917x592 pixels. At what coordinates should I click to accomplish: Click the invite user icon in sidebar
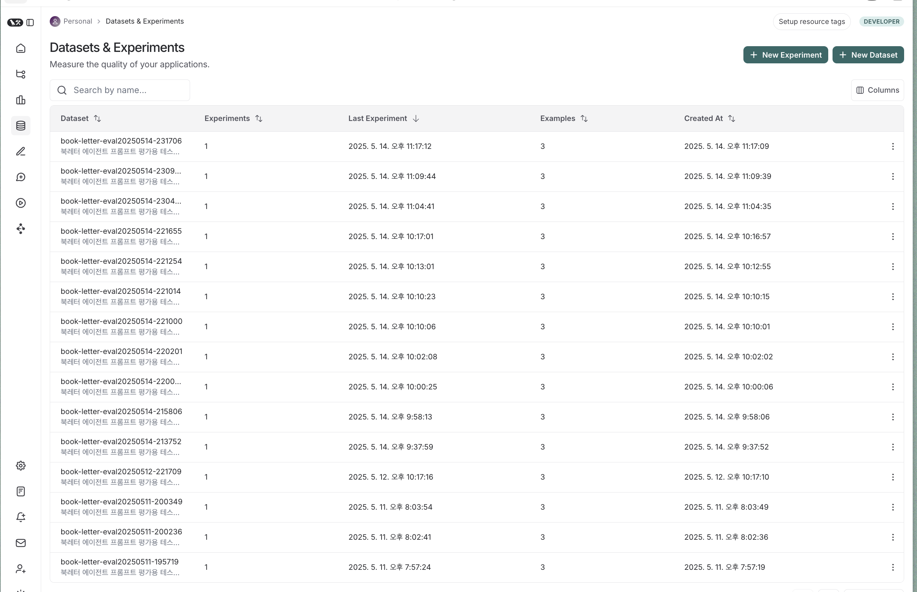(21, 568)
